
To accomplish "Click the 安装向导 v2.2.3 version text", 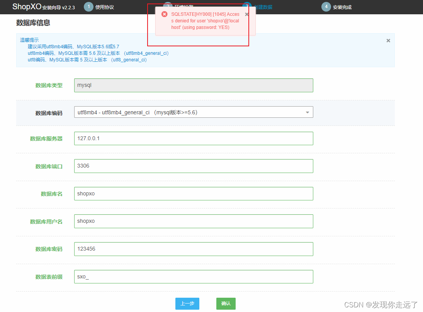I will [59, 8].
